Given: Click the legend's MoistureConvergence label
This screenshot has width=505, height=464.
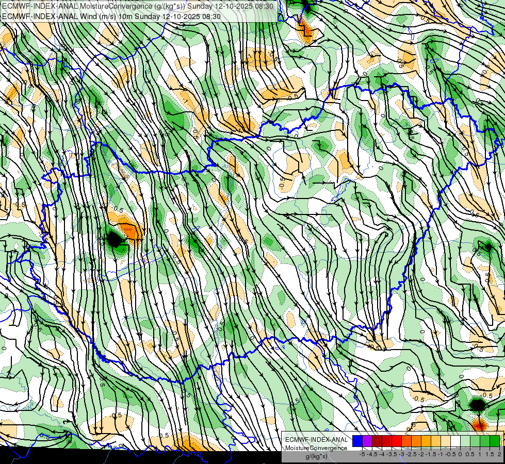Looking at the screenshot, I should pos(316,448).
